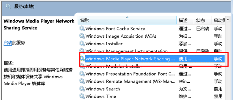Click the scrollbar up arrow in services list
Viewport: 233px width, 100px height.
(x=228, y=19)
